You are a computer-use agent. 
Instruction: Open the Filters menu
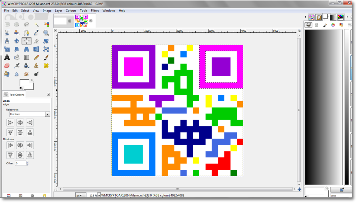coord(95,11)
